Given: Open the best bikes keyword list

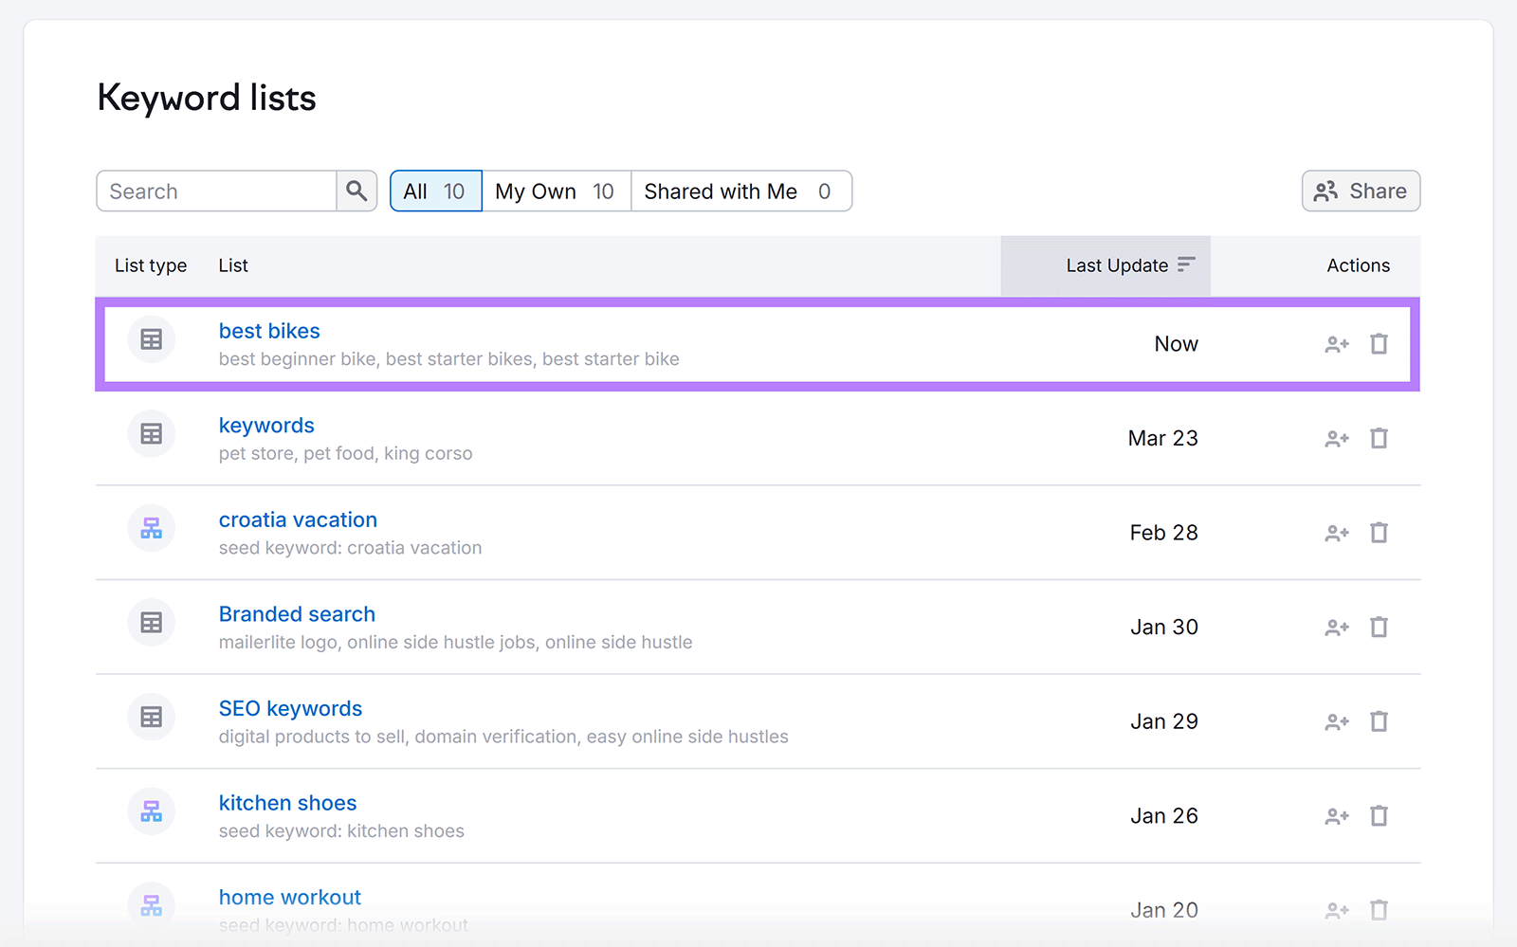Looking at the screenshot, I should (x=269, y=331).
